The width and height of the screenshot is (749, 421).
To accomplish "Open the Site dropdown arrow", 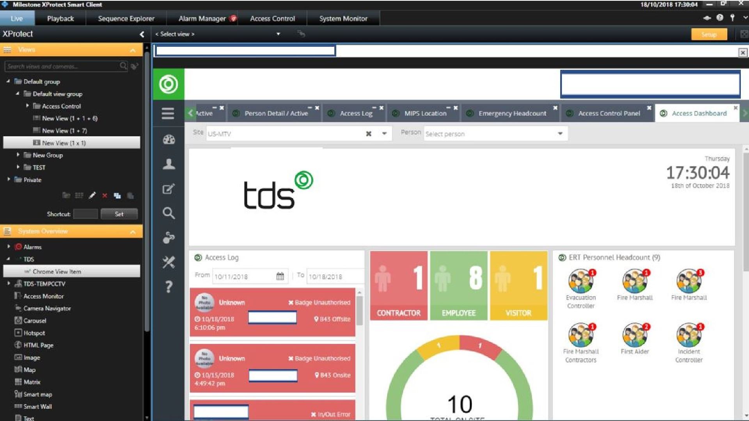I will [384, 134].
